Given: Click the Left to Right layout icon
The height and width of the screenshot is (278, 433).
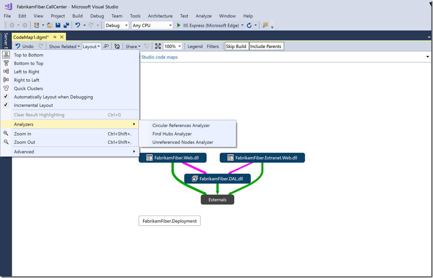Looking at the screenshot, I should [6, 71].
